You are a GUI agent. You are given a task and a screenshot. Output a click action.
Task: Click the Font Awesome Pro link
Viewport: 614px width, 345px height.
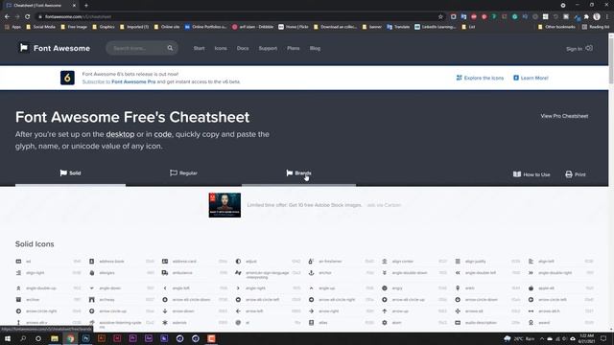click(133, 81)
